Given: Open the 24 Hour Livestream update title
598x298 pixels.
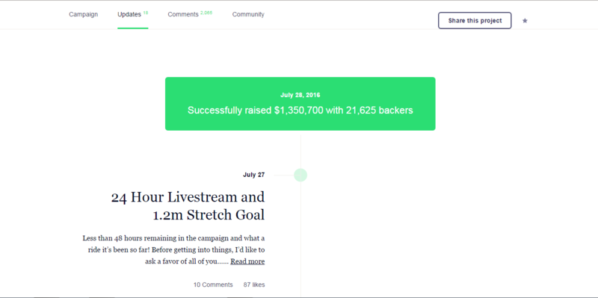Looking at the screenshot, I should coord(188,206).
